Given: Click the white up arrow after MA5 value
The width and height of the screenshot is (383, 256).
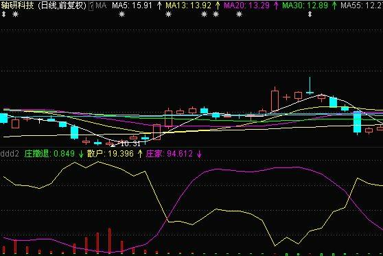Looking at the screenshot, I should pyautogui.click(x=159, y=5).
